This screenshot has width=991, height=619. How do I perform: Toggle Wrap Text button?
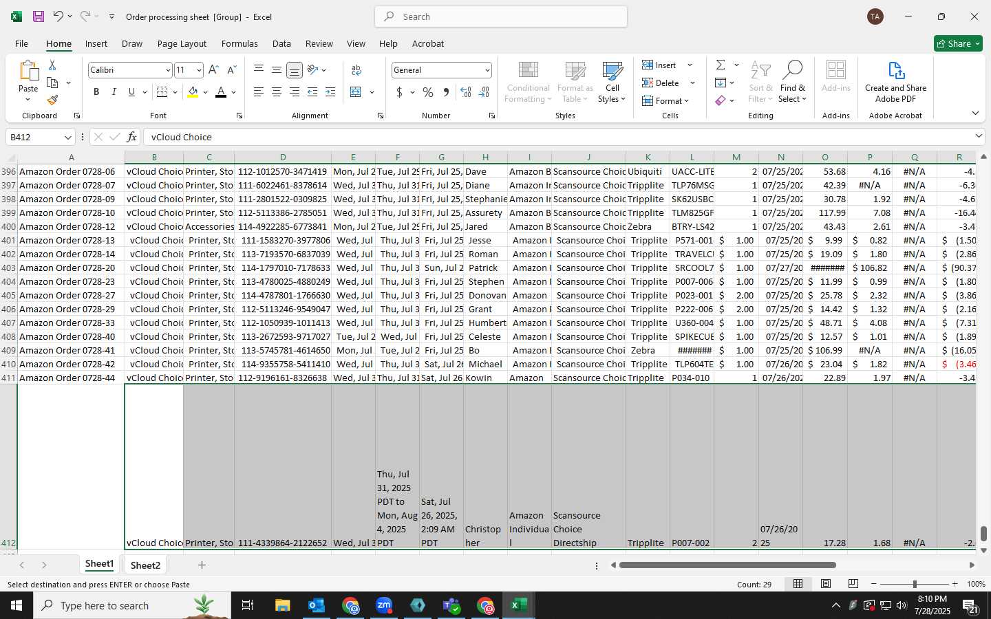coord(356,69)
